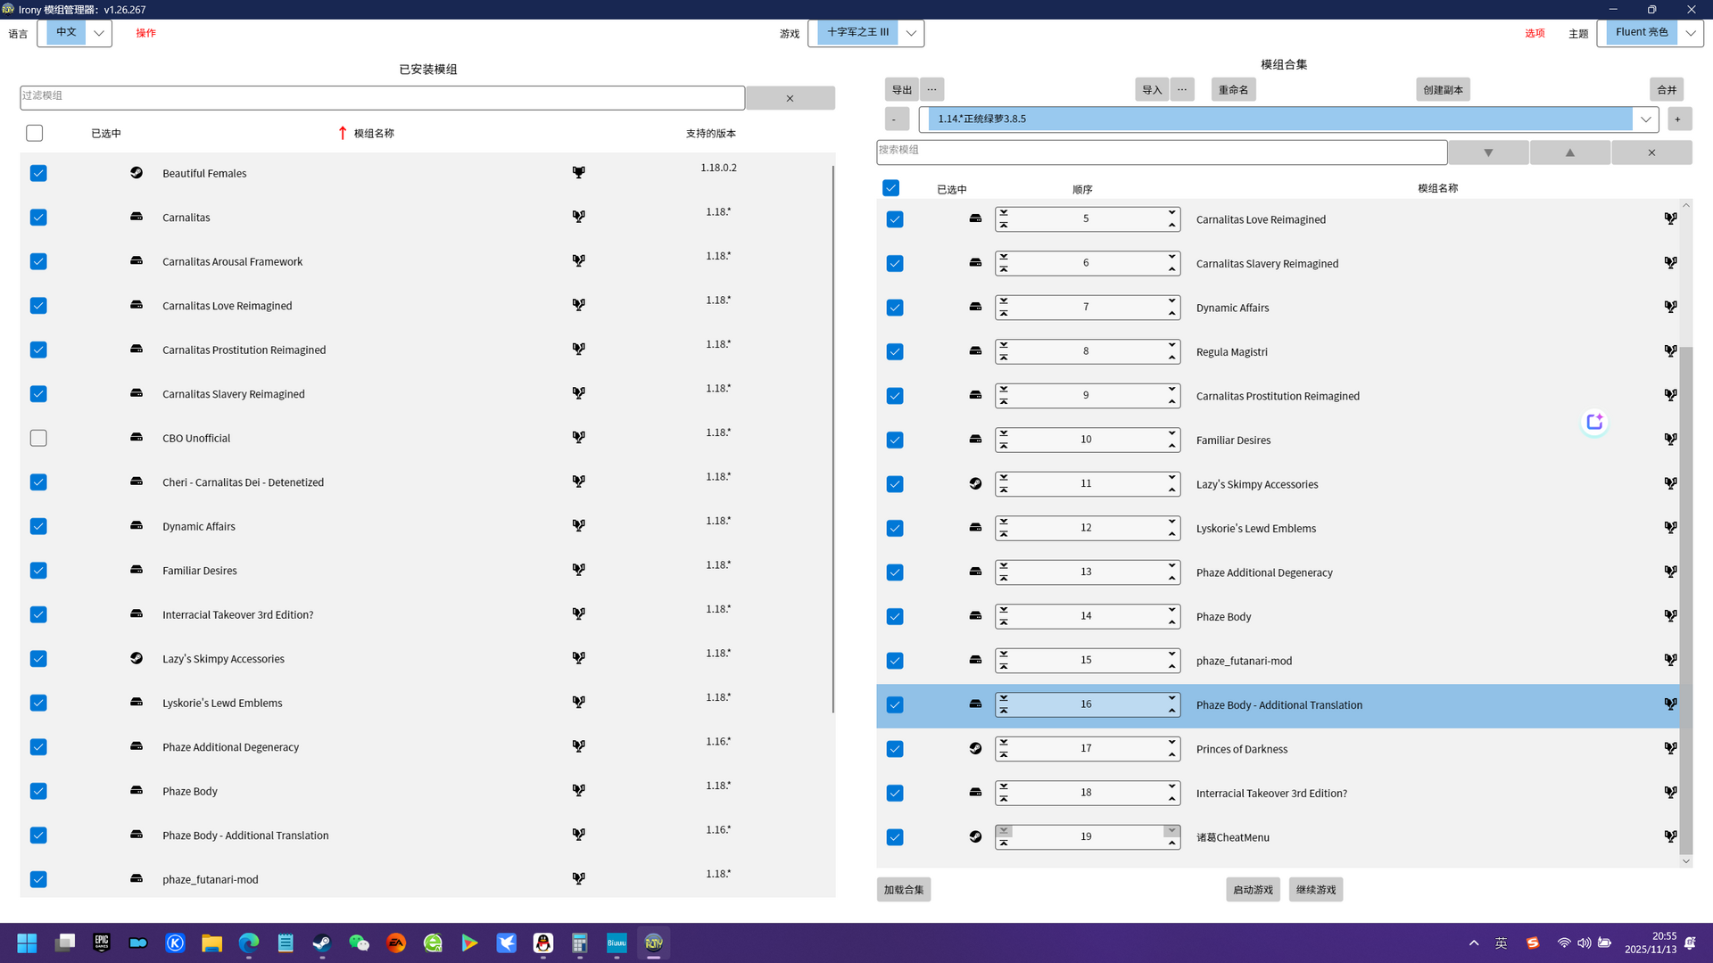Open Steam from the taskbar
1713x963 pixels.
click(321, 942)
